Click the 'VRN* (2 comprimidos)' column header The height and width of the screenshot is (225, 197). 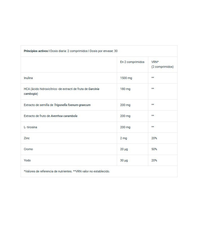click(x=162, y=64)
